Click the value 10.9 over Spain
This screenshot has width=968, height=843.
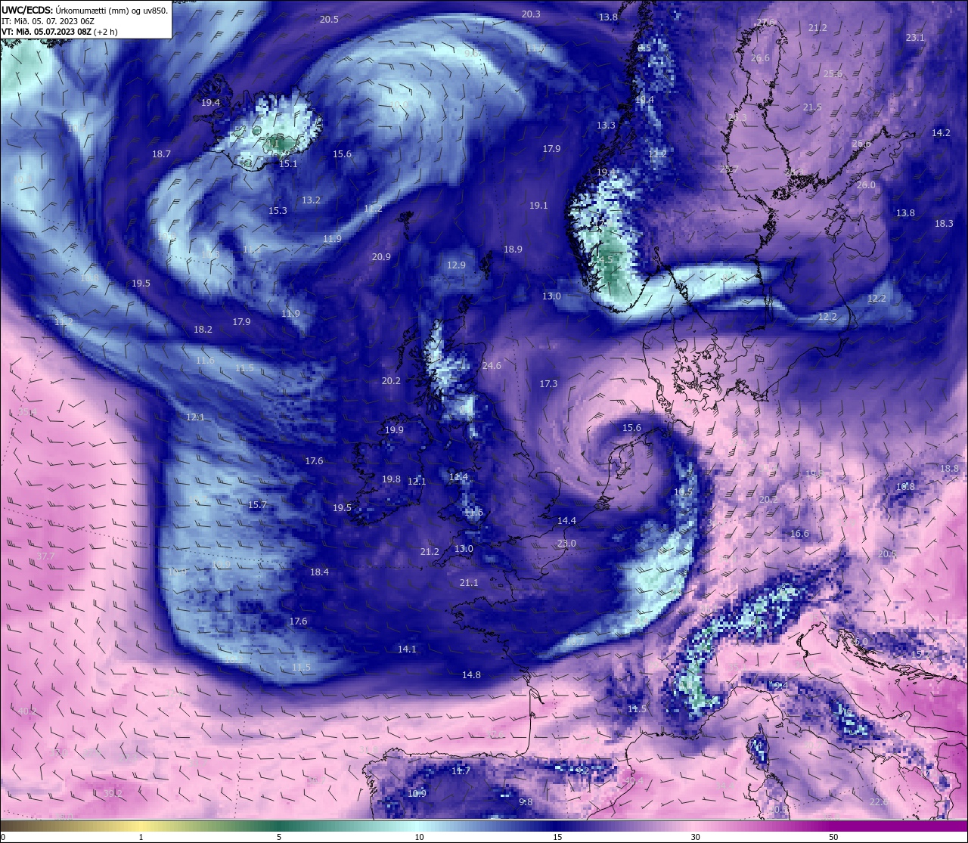coord(417,794)
